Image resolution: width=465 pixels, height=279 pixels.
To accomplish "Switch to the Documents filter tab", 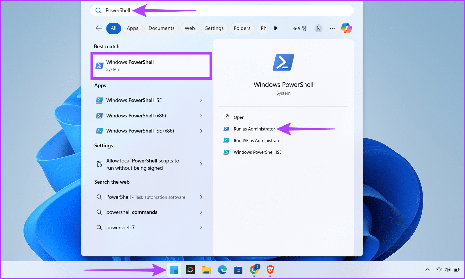I will tap(161, 28).
